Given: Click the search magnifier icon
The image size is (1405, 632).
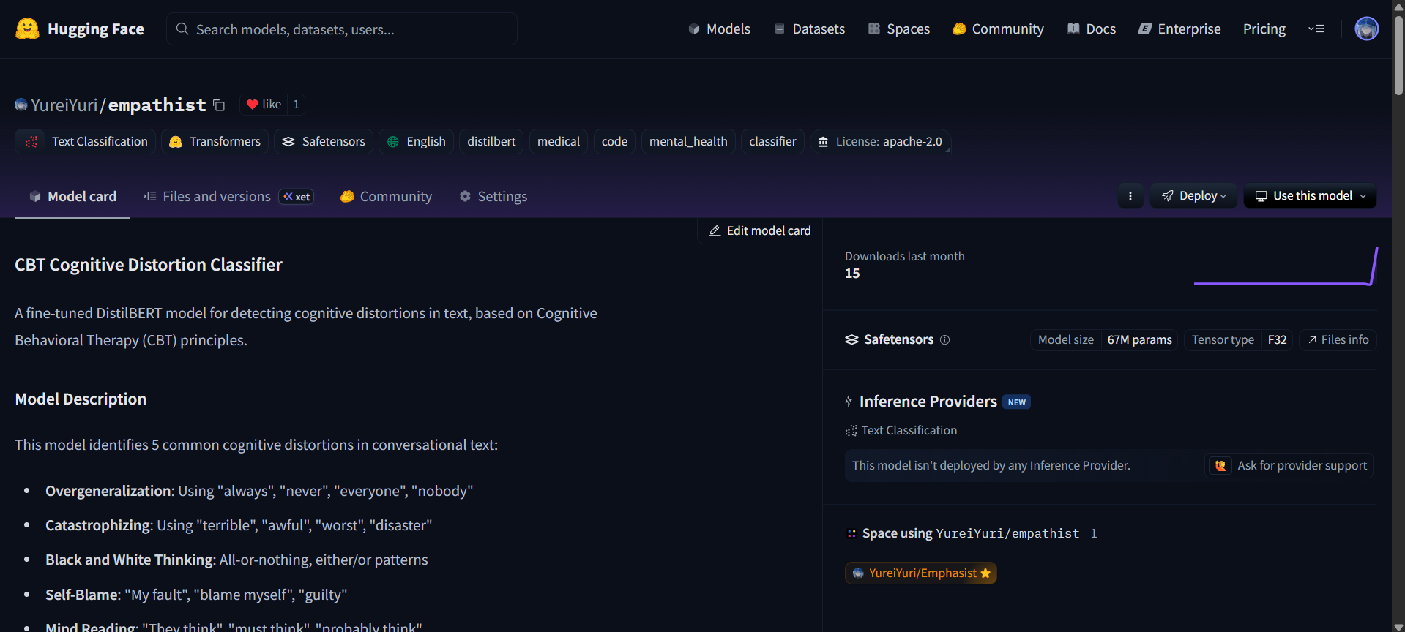Looking at the screenshot, I should point(182,29).
